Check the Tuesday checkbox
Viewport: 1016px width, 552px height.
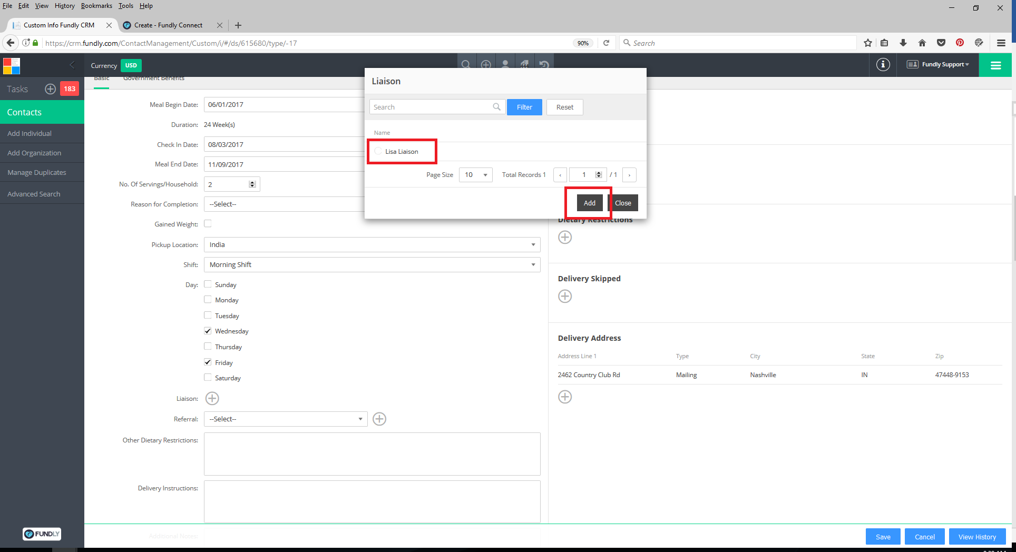tap(208, 316)
